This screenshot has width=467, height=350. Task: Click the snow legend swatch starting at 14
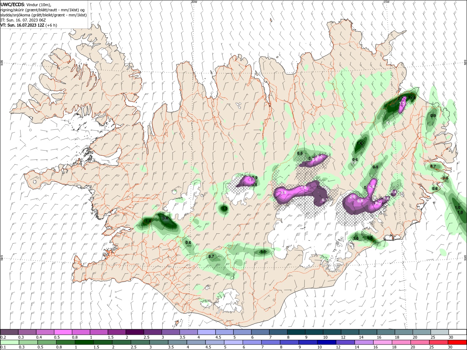(x=368, y=332)
